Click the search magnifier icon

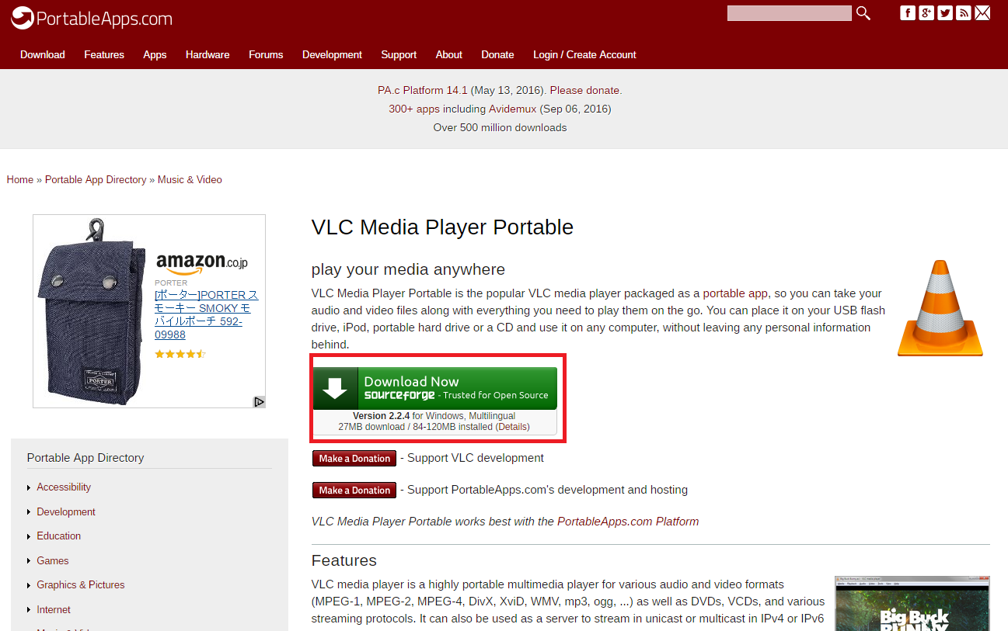pyautogui.click(x=863, y=13)
